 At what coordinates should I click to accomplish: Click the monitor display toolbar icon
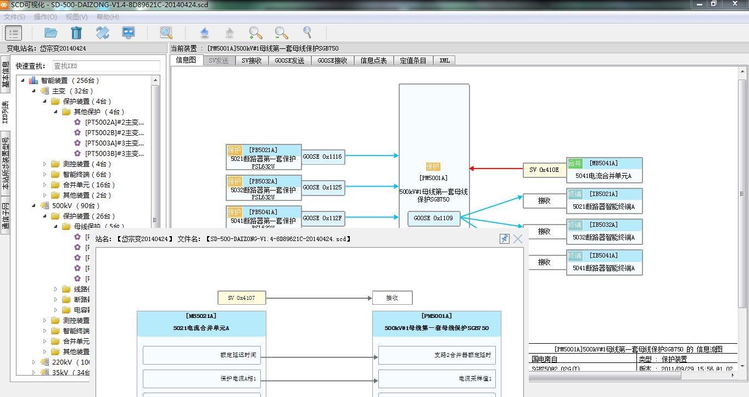point(128,33)
